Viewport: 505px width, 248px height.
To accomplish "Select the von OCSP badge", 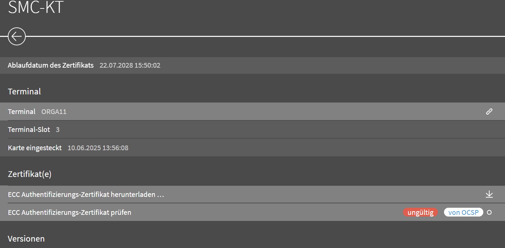I will [x=463, y=212].
